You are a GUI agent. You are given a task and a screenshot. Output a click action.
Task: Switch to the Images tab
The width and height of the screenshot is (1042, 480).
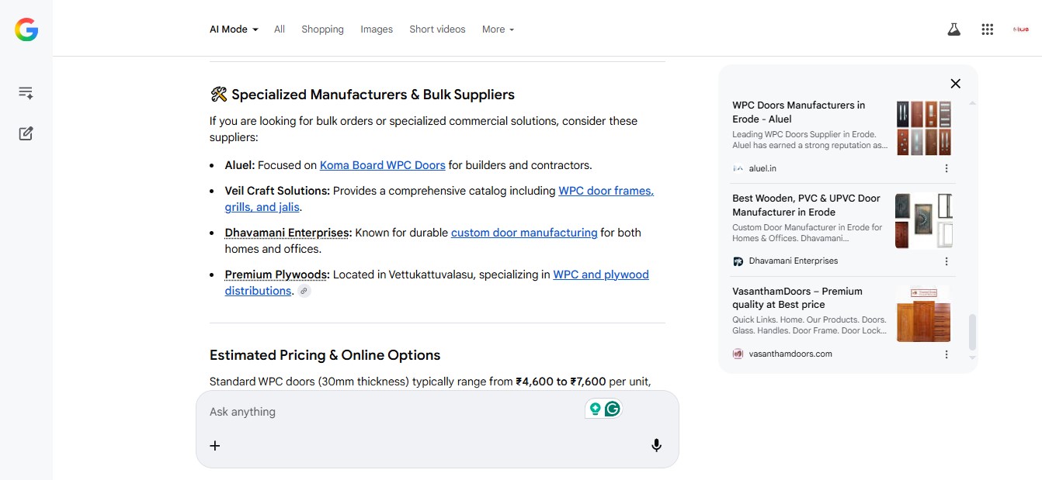pyautogui.click(x=377, y=29)
